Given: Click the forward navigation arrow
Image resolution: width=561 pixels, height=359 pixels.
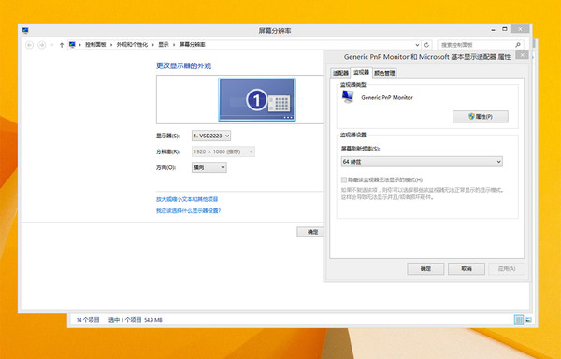Looking at the screenshot, I should 42,45.
